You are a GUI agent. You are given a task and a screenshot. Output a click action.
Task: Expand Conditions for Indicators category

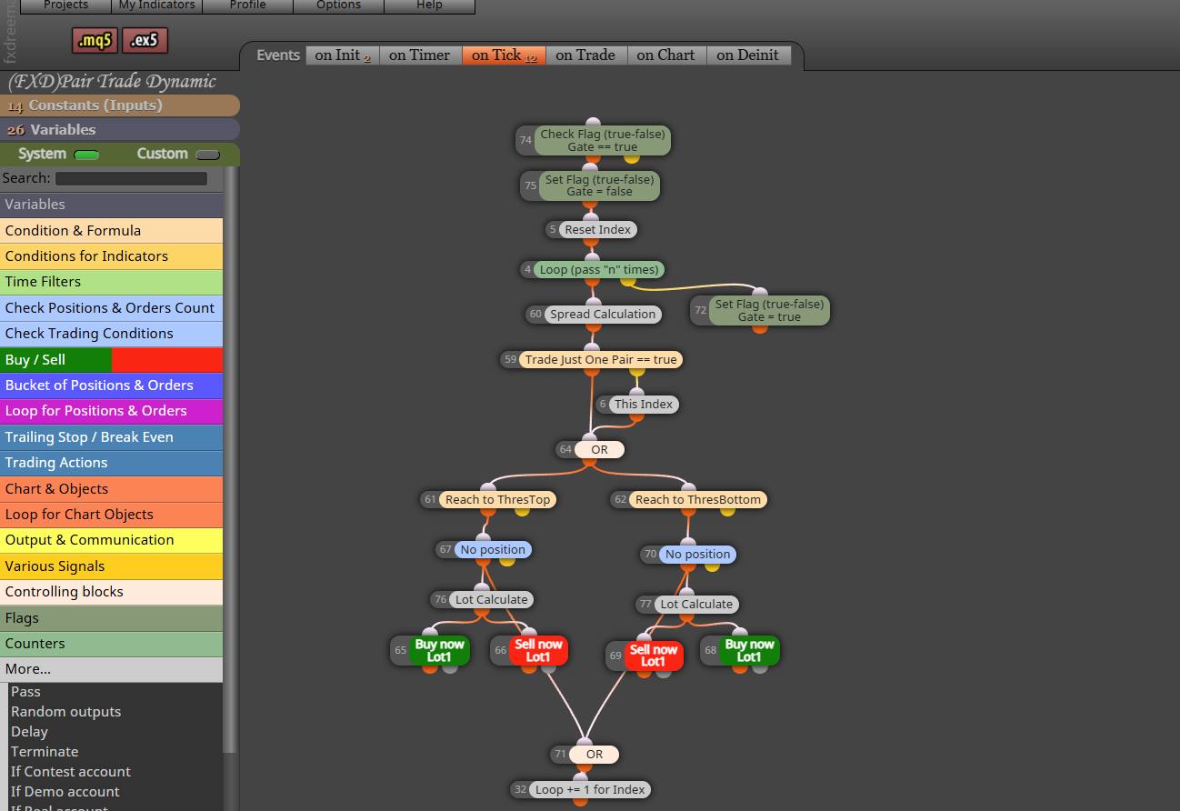[111, 256]
